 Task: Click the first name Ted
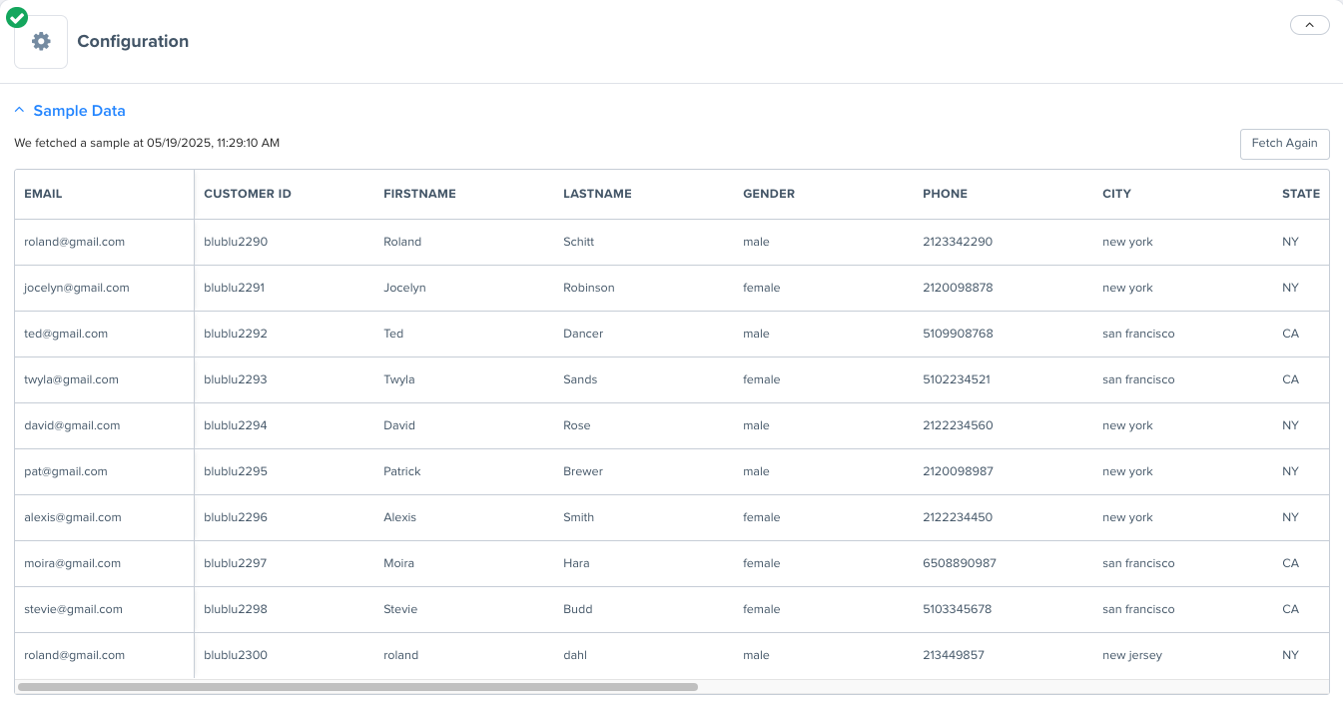pyautogui.click(x=393, y=334)
